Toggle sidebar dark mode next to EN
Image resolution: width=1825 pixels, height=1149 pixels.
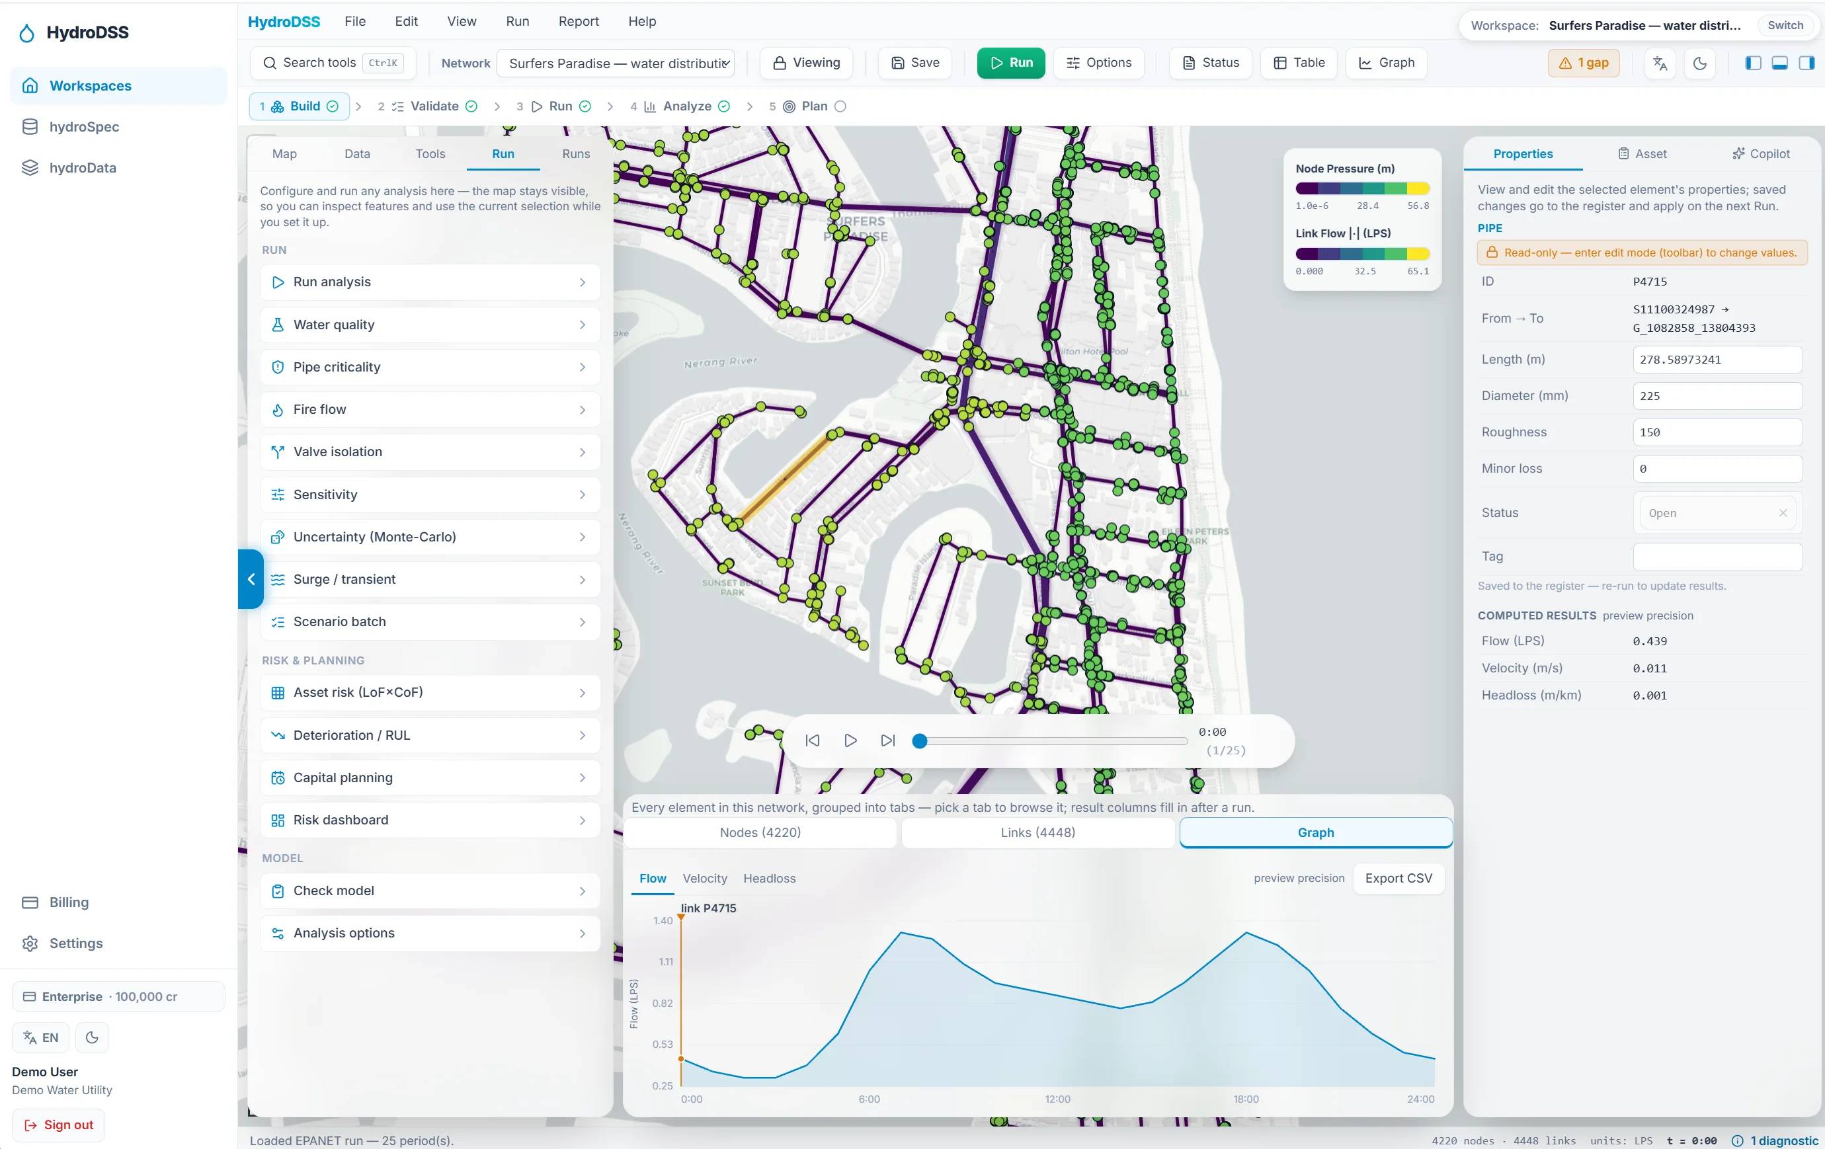point(93,1037)
